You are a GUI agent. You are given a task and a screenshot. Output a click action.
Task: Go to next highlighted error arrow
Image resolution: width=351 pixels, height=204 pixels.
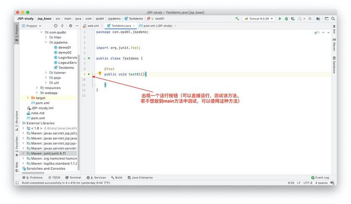[x=328, y=32]
